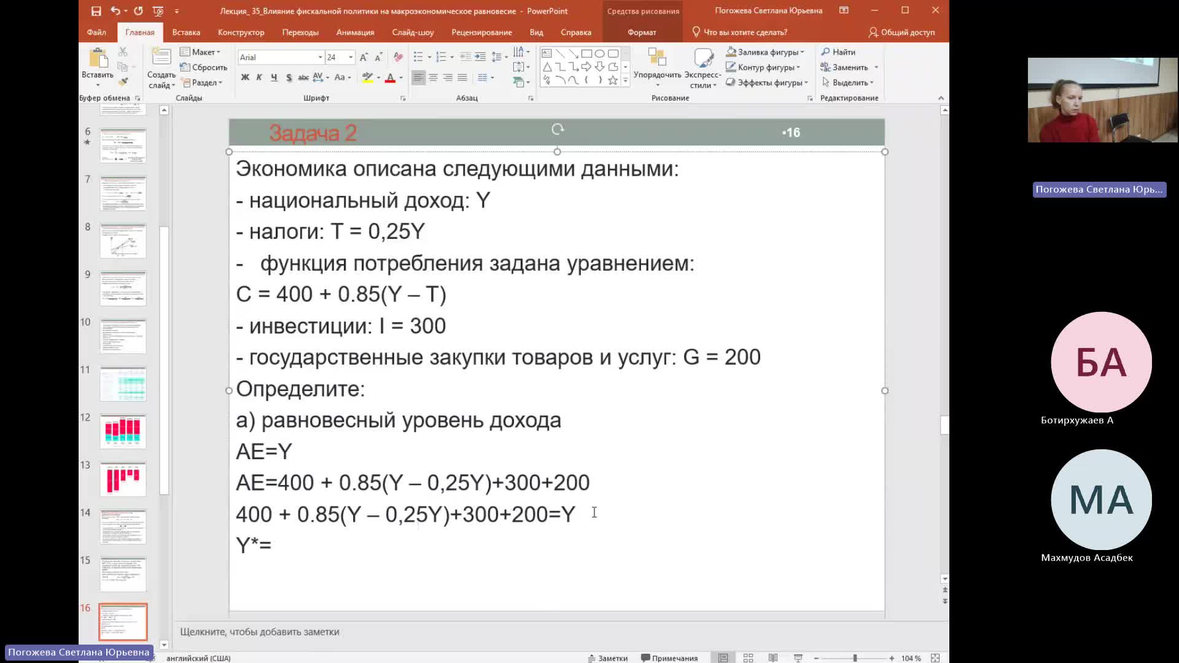1179x663 pixels.
Task: Start slideshow from status bar icon
Action: [x=798, y=658]
